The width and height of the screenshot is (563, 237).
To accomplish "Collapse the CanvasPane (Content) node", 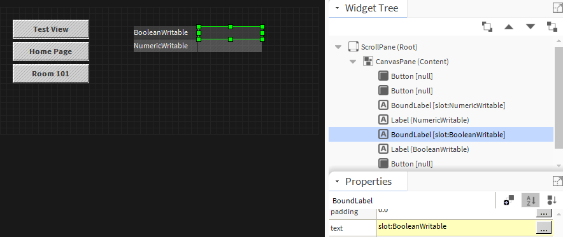I will point(353,62).
